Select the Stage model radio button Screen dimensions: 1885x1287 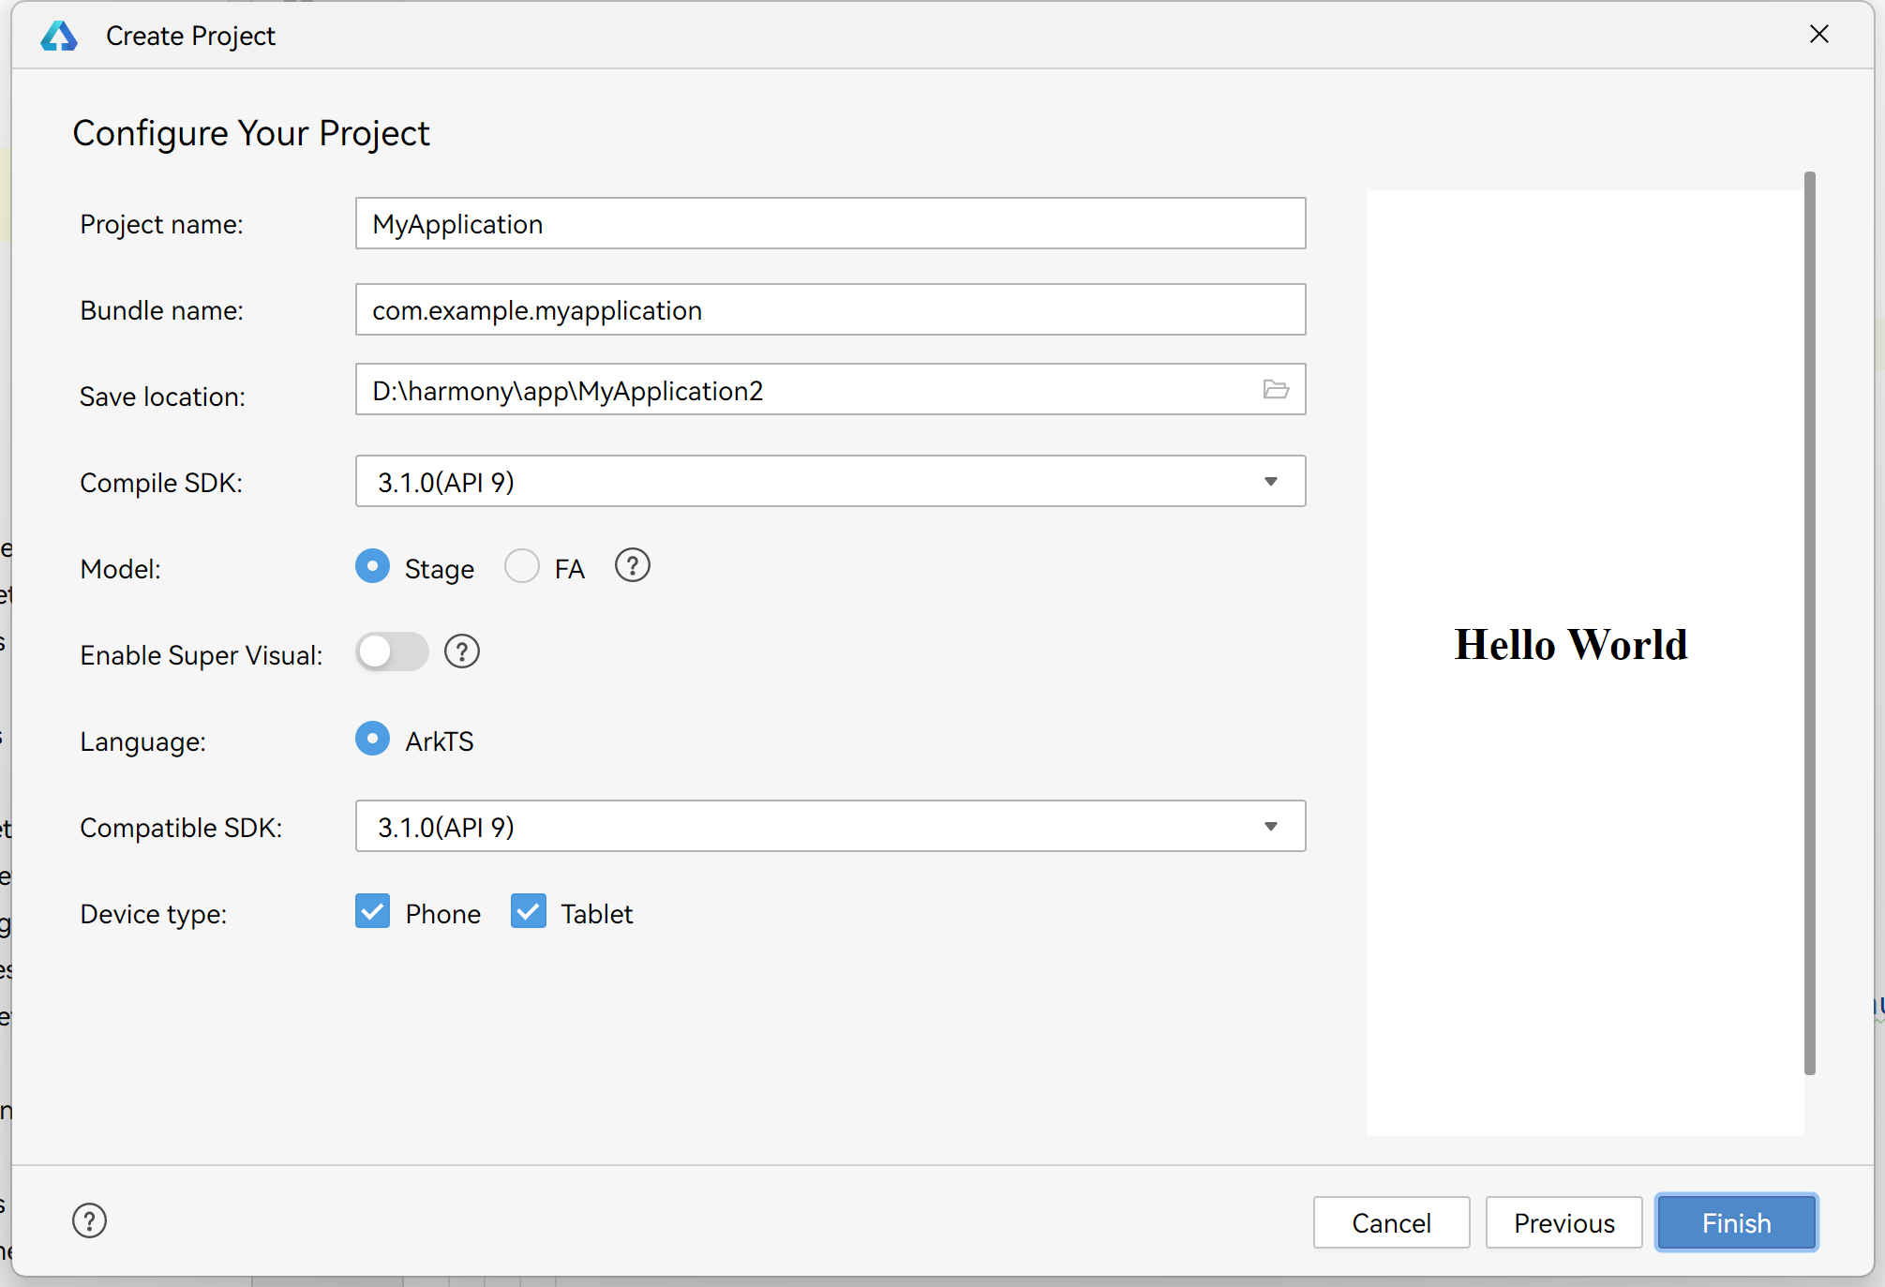[373, 566]
